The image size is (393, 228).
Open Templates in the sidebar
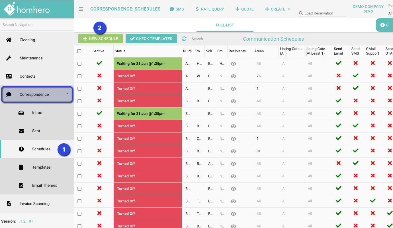click(x=41, y=167)
